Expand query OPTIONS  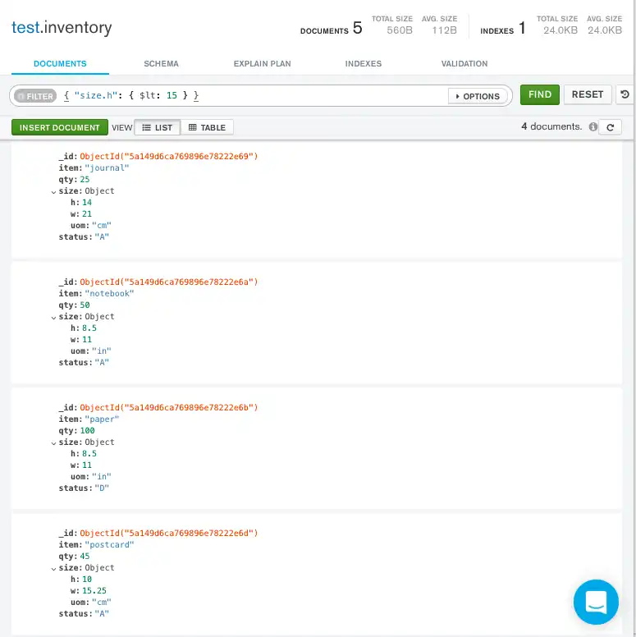[478, 96]
